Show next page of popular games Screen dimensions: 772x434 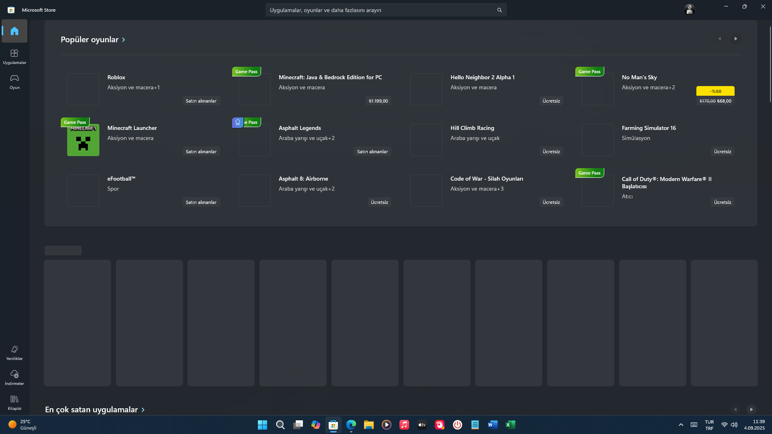point(735,39)
